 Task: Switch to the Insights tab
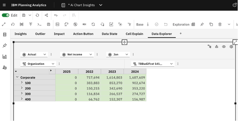pos(21,34)
